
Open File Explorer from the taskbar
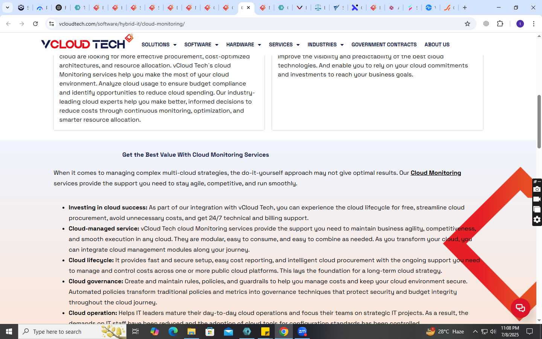tap(191, 331)
